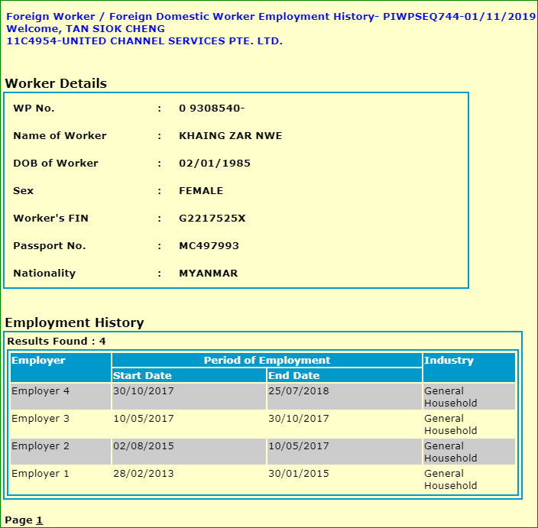Click the End Date column header
538x528 pixels.
(x=293, y=375)
